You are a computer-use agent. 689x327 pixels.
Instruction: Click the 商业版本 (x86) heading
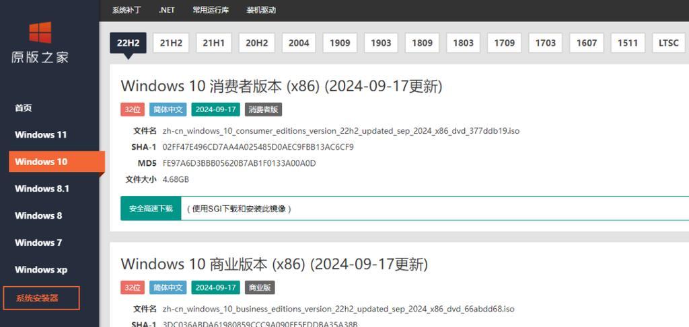tap(274, 264)
